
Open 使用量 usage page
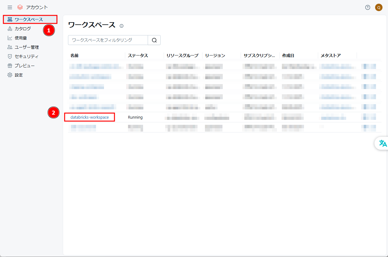pyautogui.click(x=21, y=38)
